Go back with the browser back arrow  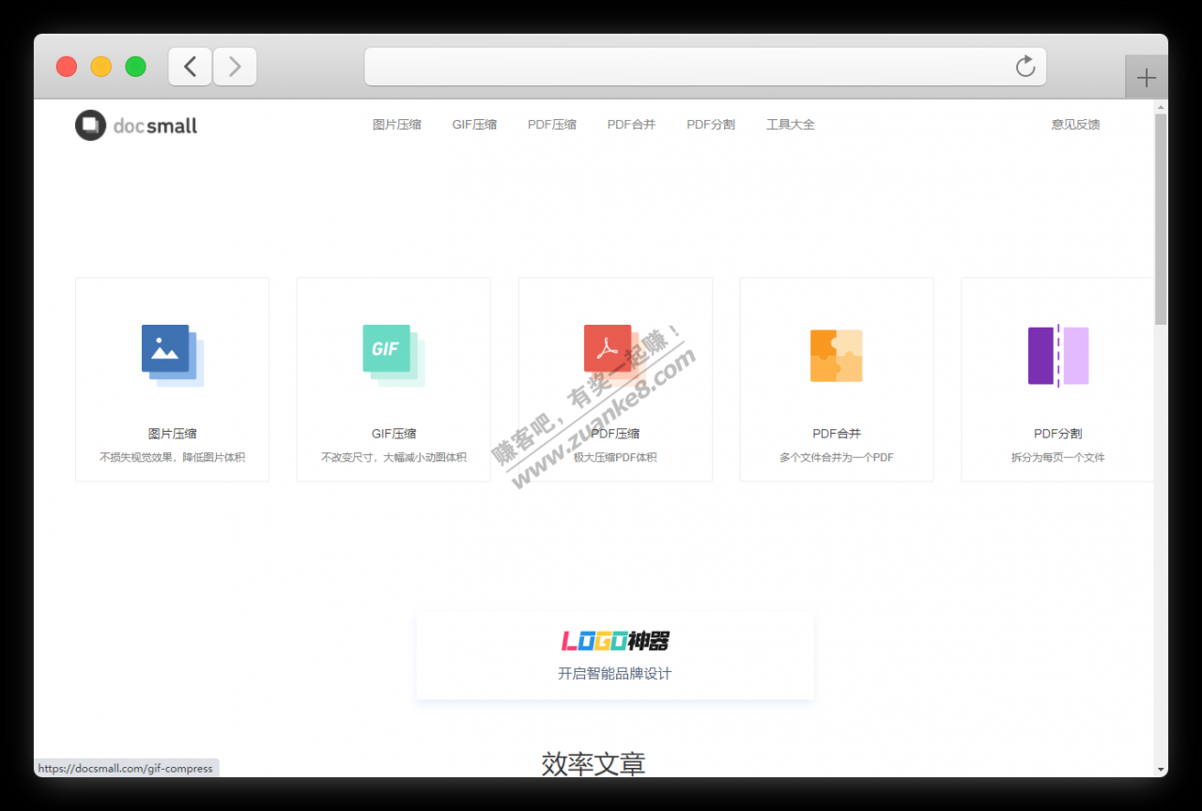[191, 67]
